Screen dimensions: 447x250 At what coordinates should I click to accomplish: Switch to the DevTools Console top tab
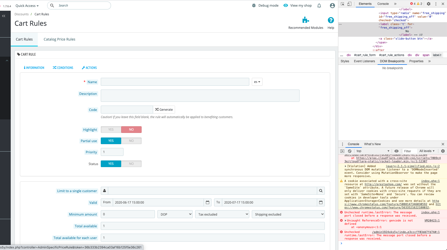click(x=383, y=4)
